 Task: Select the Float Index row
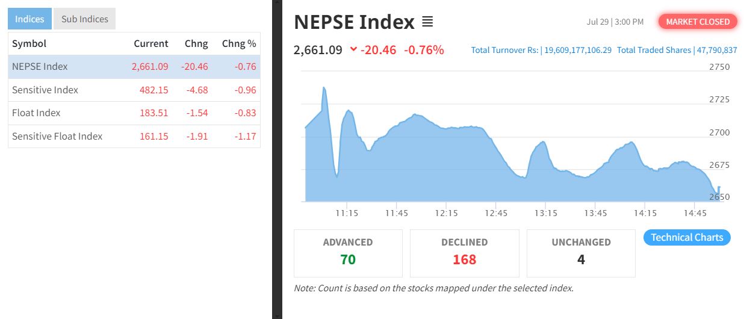pyautogui.click(x=134, y=113)
